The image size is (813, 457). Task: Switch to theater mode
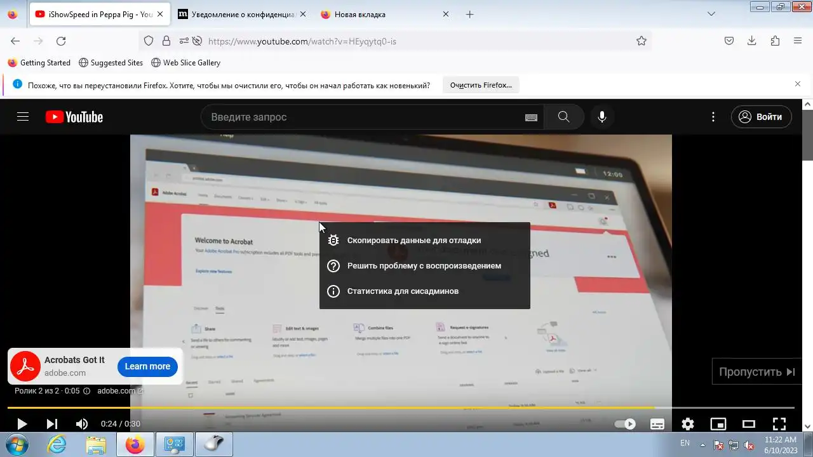click(x=749, y=423)
